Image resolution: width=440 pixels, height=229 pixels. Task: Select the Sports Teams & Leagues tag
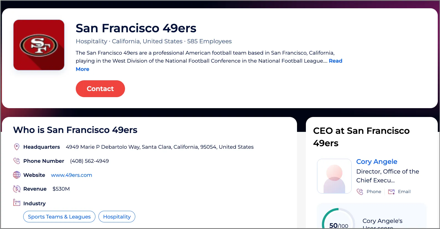(x=59, y=217)
